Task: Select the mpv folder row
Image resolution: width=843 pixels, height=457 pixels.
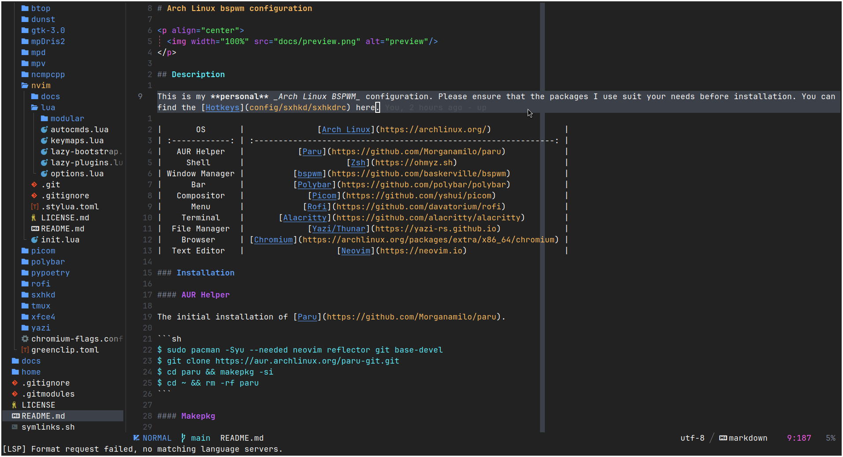Action: point(63,63)
